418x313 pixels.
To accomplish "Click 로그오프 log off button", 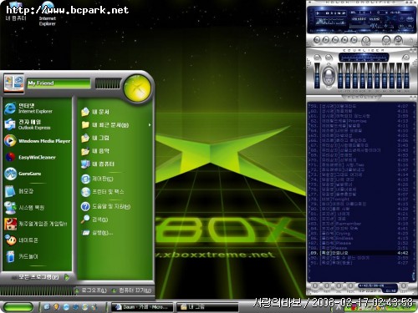I will tap(91, 290).
